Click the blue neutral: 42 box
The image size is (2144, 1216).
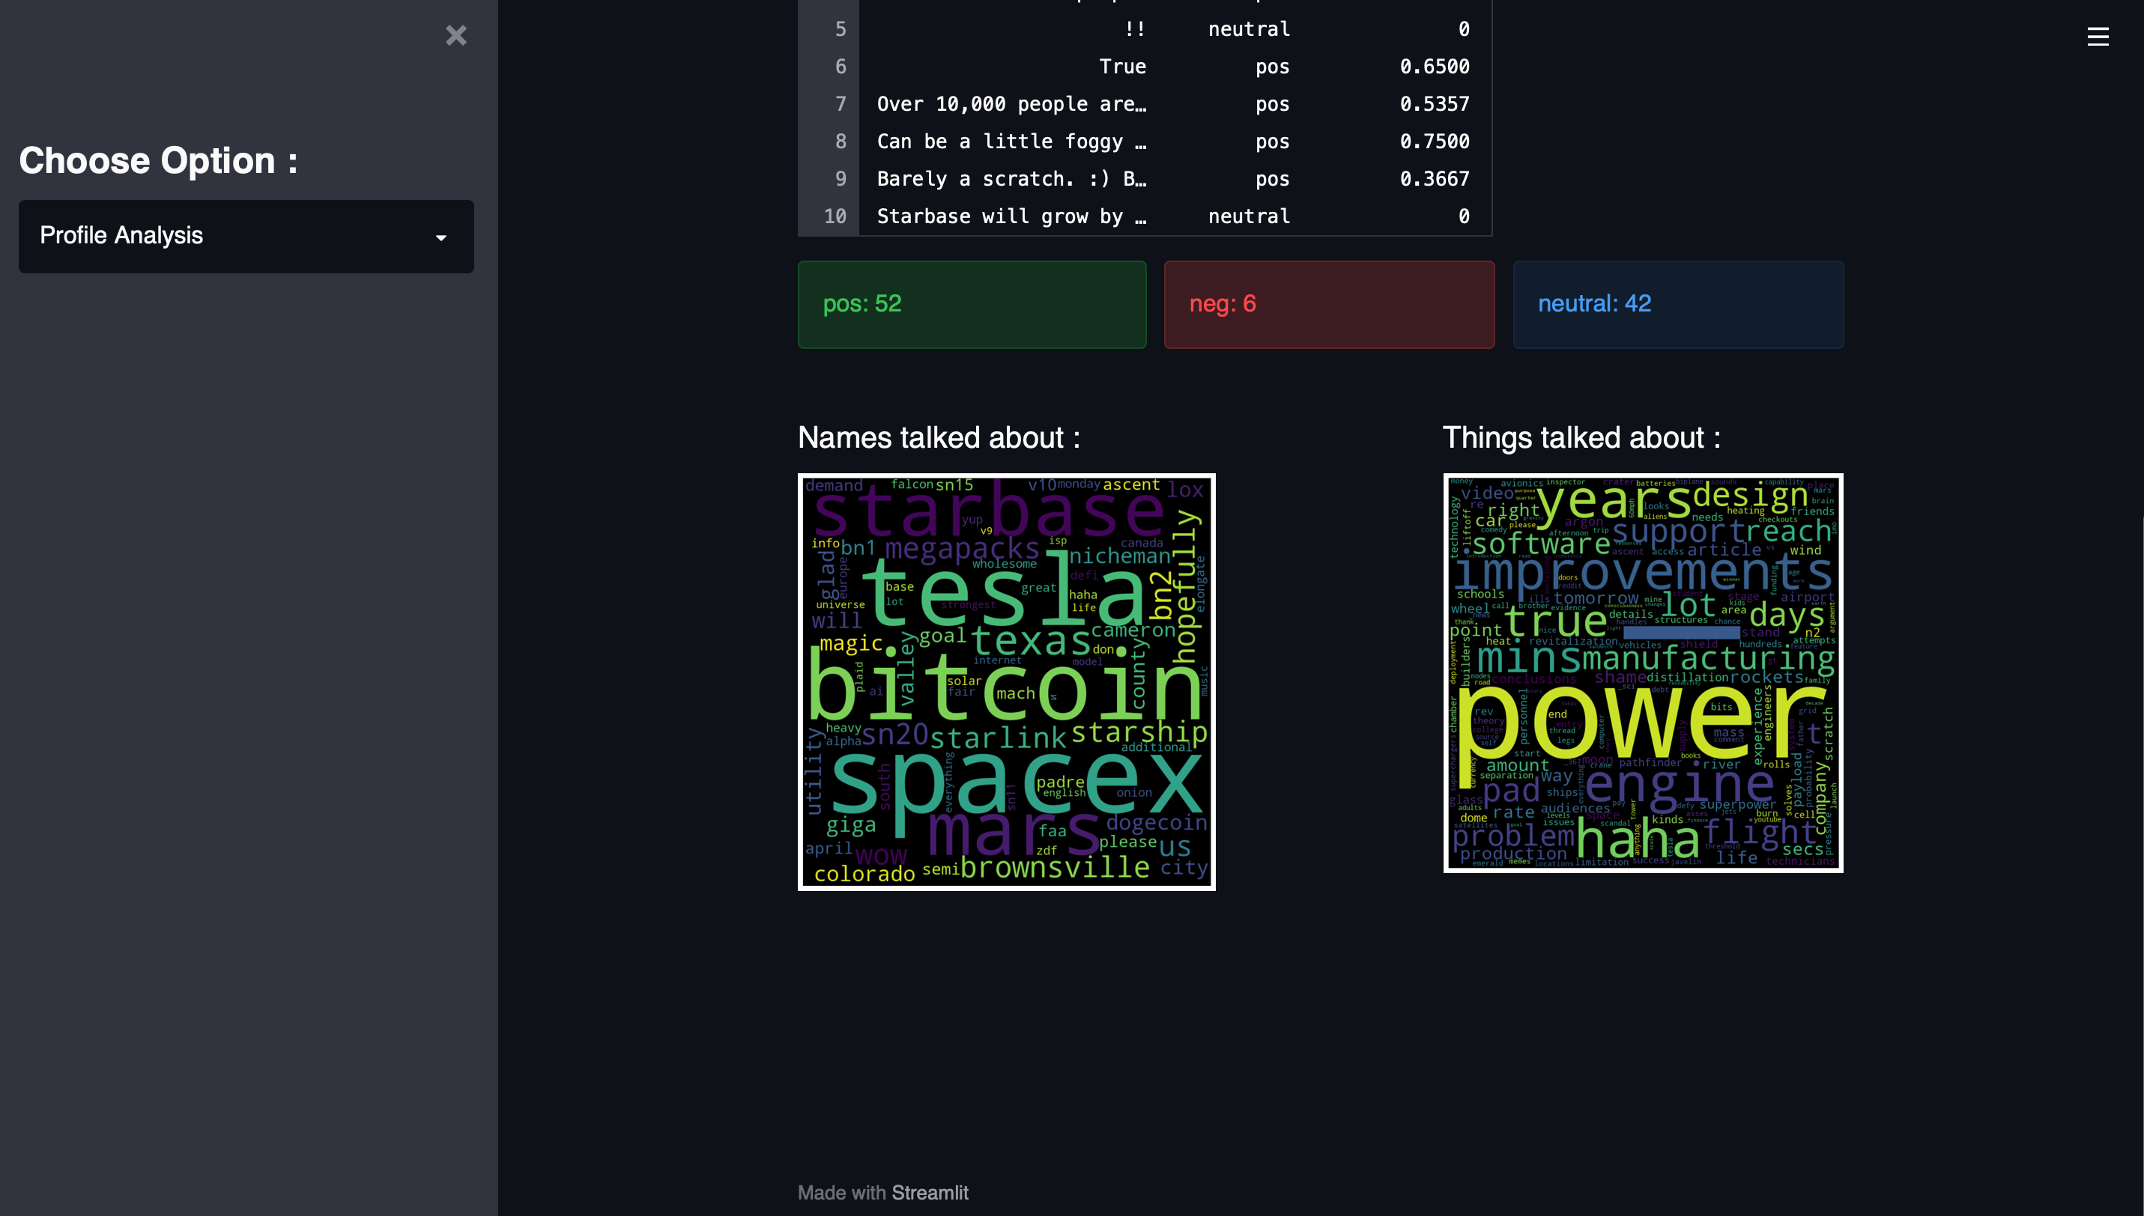[1677, 304]
